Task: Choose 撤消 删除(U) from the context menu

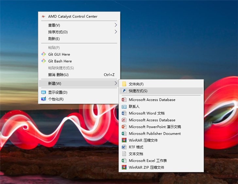Action: (x=58, y=75)
